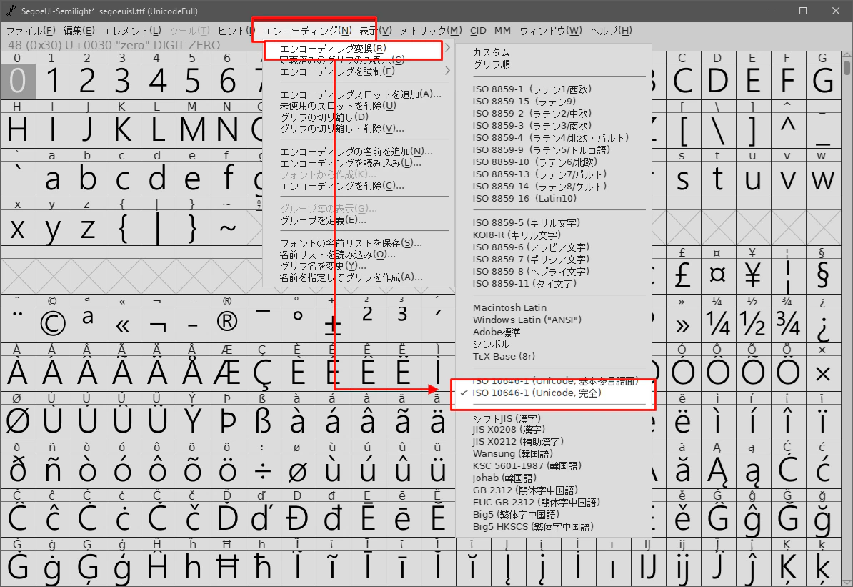Click the vertical scrollbar thumb
Screen dimensions: 853x587
(847, 67)
